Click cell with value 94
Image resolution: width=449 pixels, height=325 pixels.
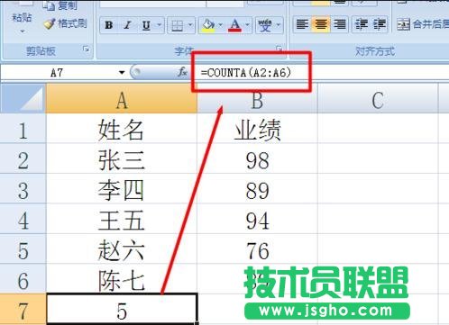[257, 220]
